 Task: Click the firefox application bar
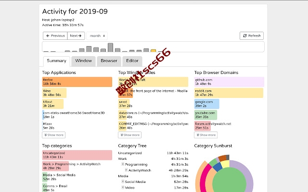pyautogui.click(x=77, y=82)
